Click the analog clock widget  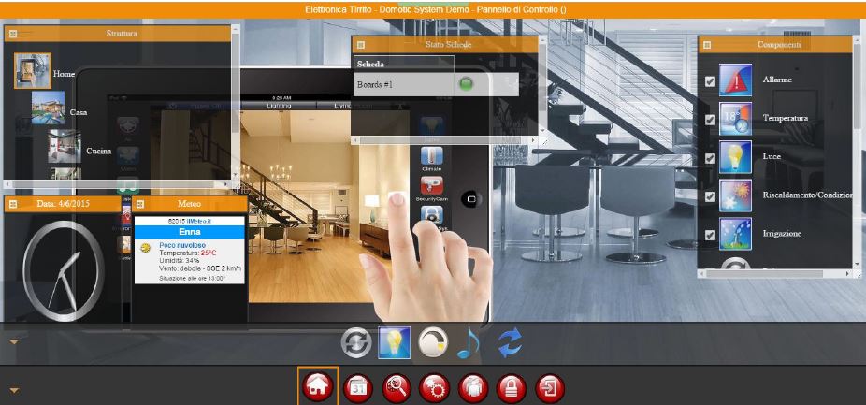point(63,271)
